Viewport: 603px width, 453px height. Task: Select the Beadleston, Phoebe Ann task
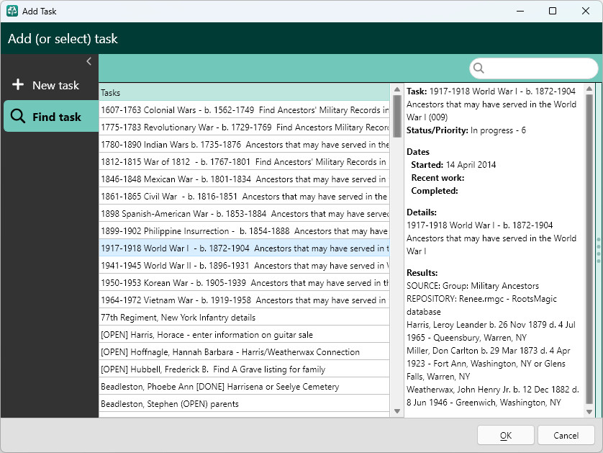244,387
